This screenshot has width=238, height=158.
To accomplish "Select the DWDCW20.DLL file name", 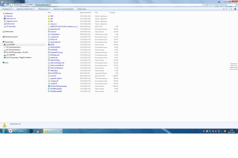I will click(55, 47).
